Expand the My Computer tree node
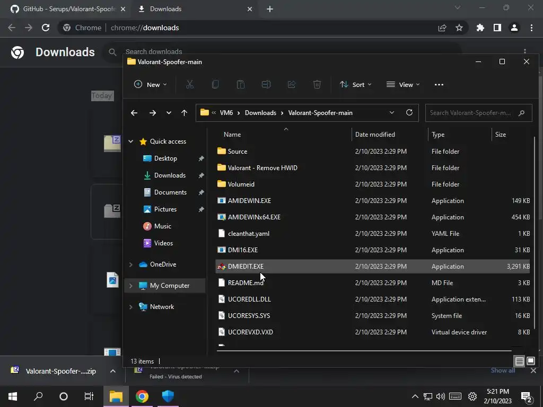Viewport: 543px width, 407px height. click(x=131, y=286)
